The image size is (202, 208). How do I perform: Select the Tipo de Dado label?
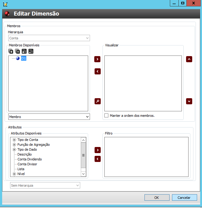[27, 149]
